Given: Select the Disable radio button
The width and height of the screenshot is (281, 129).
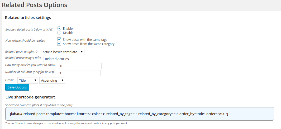Looking at the screenshot, I should pyautogui.click(x=59, y=33).
